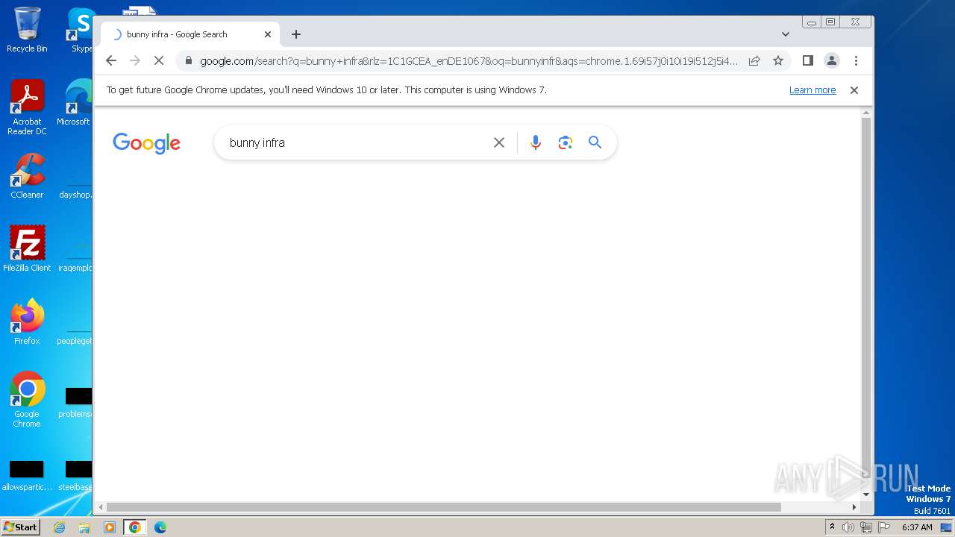
Task: Click the vertical scrollbar up arrow
Action: click(866, 113)
